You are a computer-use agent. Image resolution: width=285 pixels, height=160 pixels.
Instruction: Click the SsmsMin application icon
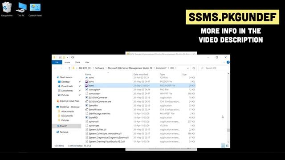click(x=87, y=105)
